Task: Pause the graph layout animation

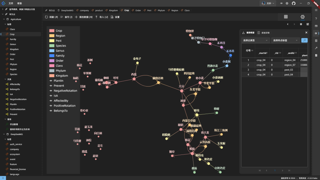Action: pyautogui.click(x=301, y=24)
